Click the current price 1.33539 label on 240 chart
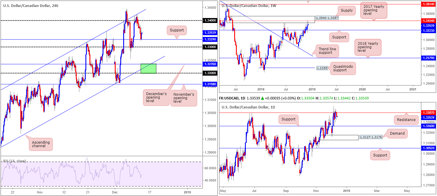The image size is (437, 196). pyautogui.click(x=210, y=32)
